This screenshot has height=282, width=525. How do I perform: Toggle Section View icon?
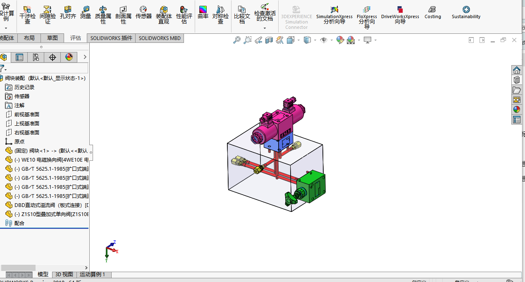(269, 40)
